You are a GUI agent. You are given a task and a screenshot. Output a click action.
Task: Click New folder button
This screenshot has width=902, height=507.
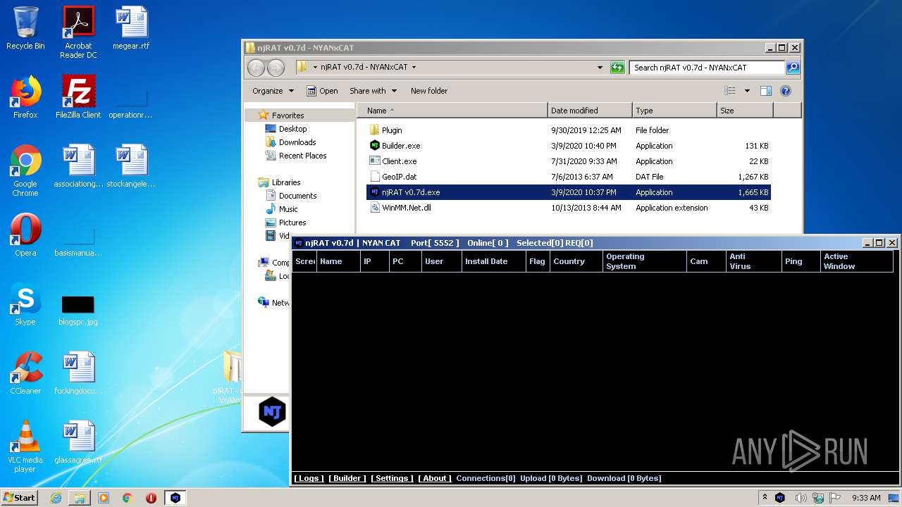[x=429, y=91]
